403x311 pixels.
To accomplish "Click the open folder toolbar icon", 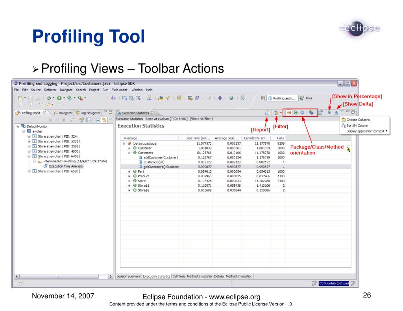I will click(161, 98).
